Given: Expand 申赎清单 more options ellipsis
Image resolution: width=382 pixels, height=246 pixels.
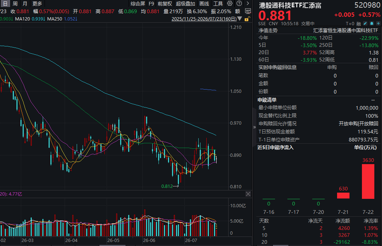Looking at the screenshot, I should 373,100.
